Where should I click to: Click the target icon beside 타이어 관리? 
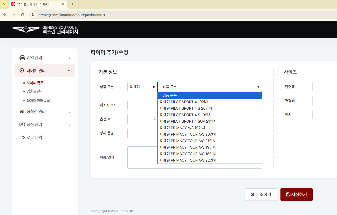tap(22, 71)
